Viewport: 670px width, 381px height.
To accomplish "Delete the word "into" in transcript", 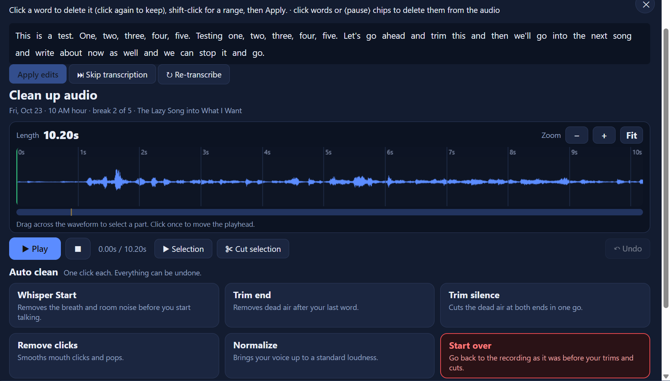I will tap(560, 36).
